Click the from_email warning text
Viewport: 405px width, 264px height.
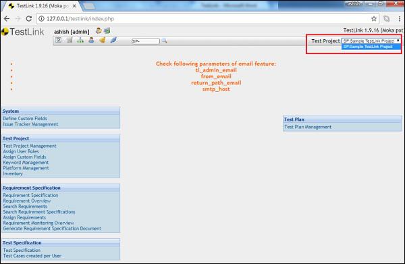coord(216,76)
